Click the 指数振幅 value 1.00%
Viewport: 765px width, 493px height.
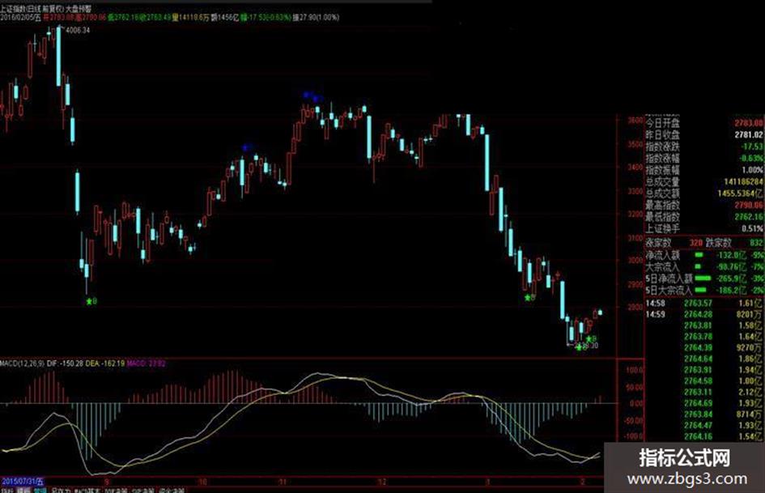(752, 170)
